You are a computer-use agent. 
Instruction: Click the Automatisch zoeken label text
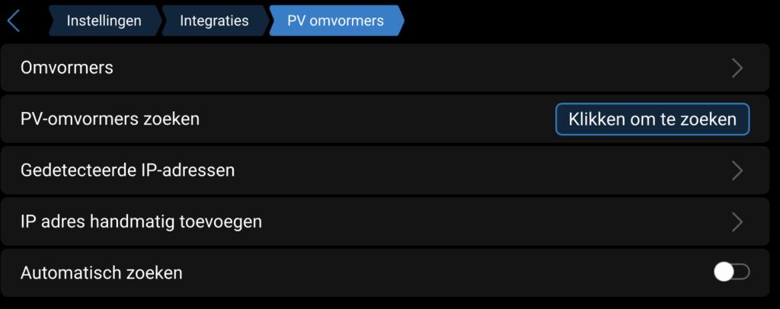tap(101, 272)
